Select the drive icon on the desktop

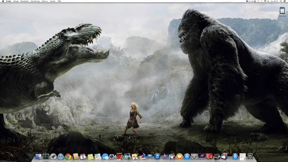[x=282, y=11]
